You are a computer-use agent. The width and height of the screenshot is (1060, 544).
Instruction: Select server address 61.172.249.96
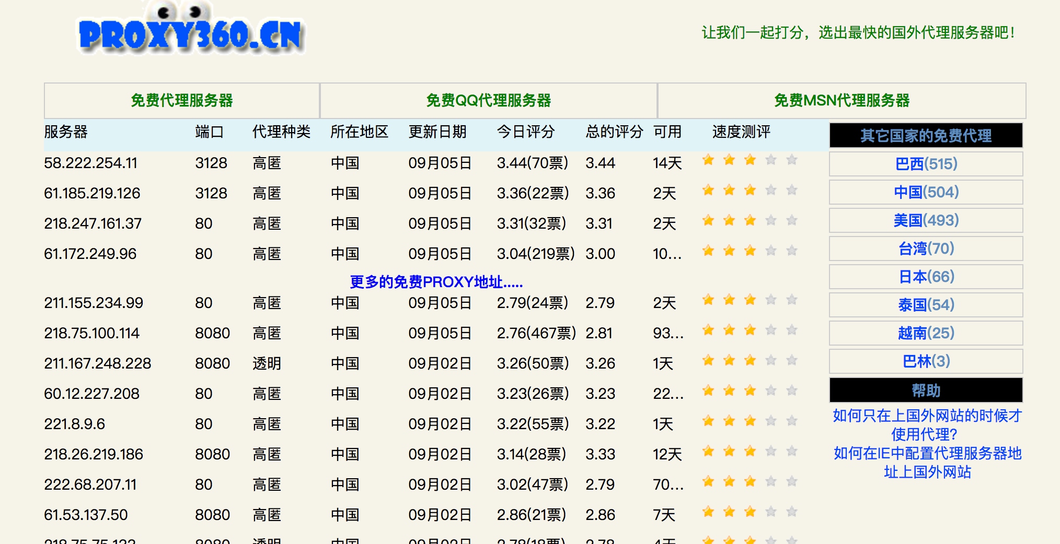[x=90, y=254]
